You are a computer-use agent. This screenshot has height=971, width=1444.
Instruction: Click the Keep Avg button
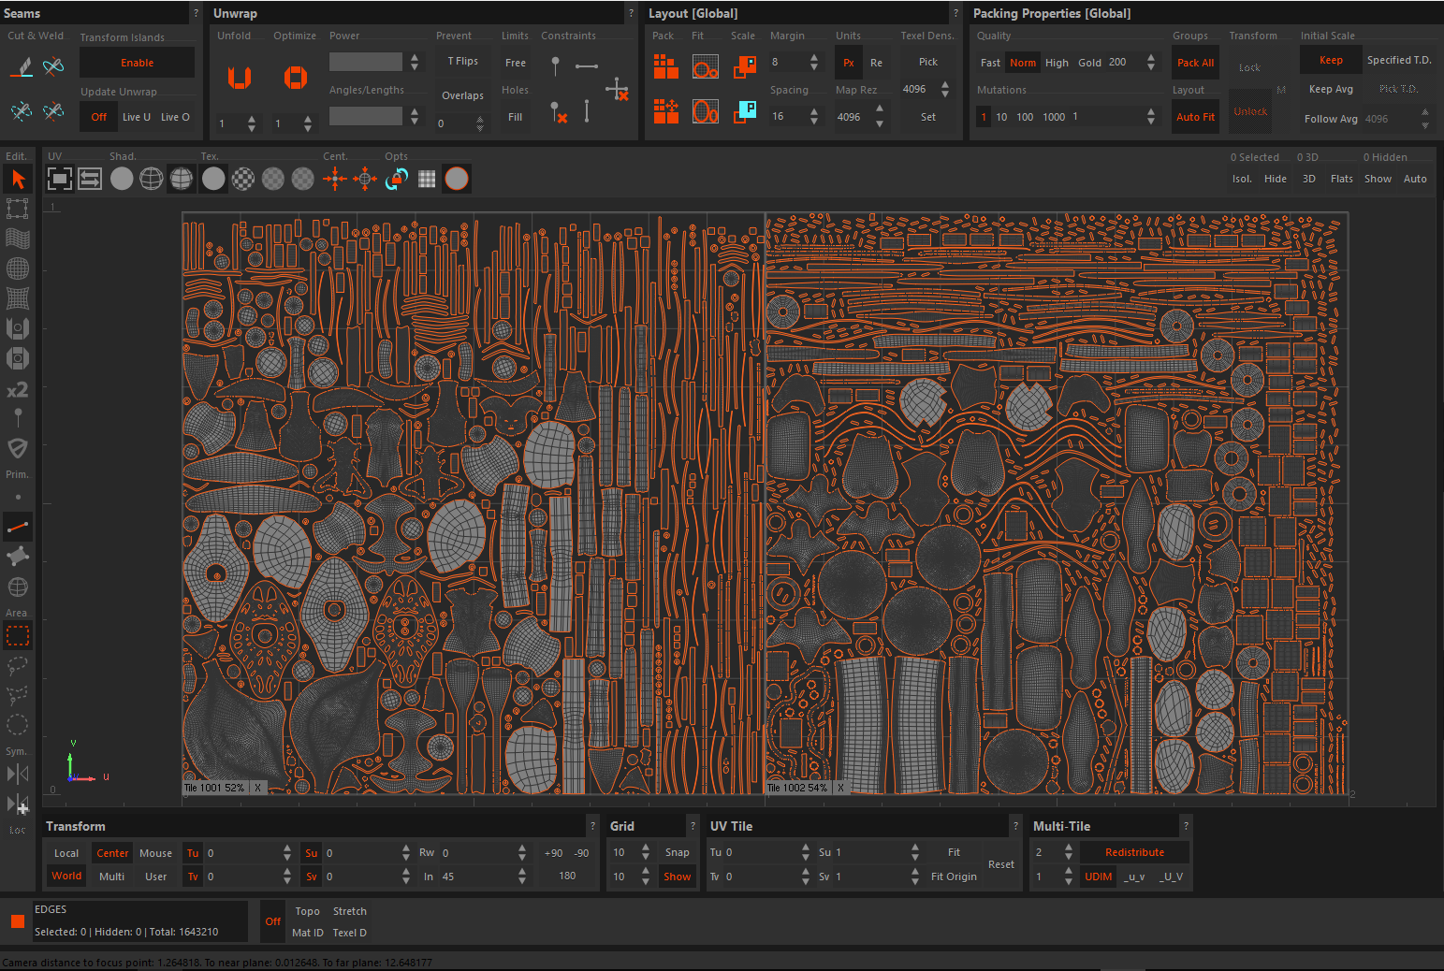pos(1331,89)
